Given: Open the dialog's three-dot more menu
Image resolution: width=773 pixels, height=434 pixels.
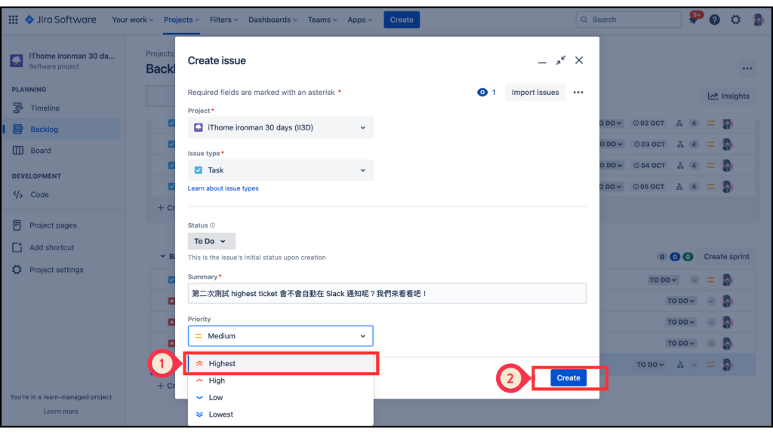Looking at the screenshot, I should tap(578, 93).
